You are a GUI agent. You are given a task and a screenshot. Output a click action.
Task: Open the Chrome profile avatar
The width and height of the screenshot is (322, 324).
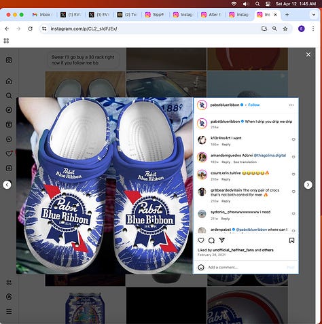[302, 29]
